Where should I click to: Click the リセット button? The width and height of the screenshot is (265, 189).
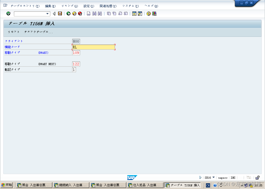pyautogui.click(x=14, y=32)
